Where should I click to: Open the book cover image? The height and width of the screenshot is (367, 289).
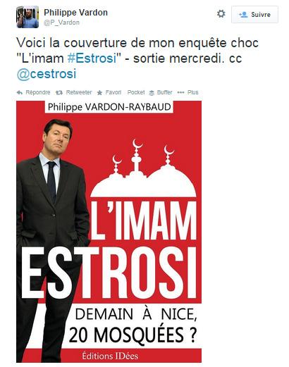tap(109, 232)
